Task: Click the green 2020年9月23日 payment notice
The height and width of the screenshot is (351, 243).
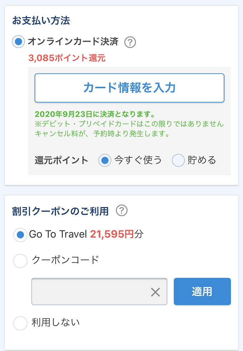Action: pyautogui.click(x=95, y=114)
